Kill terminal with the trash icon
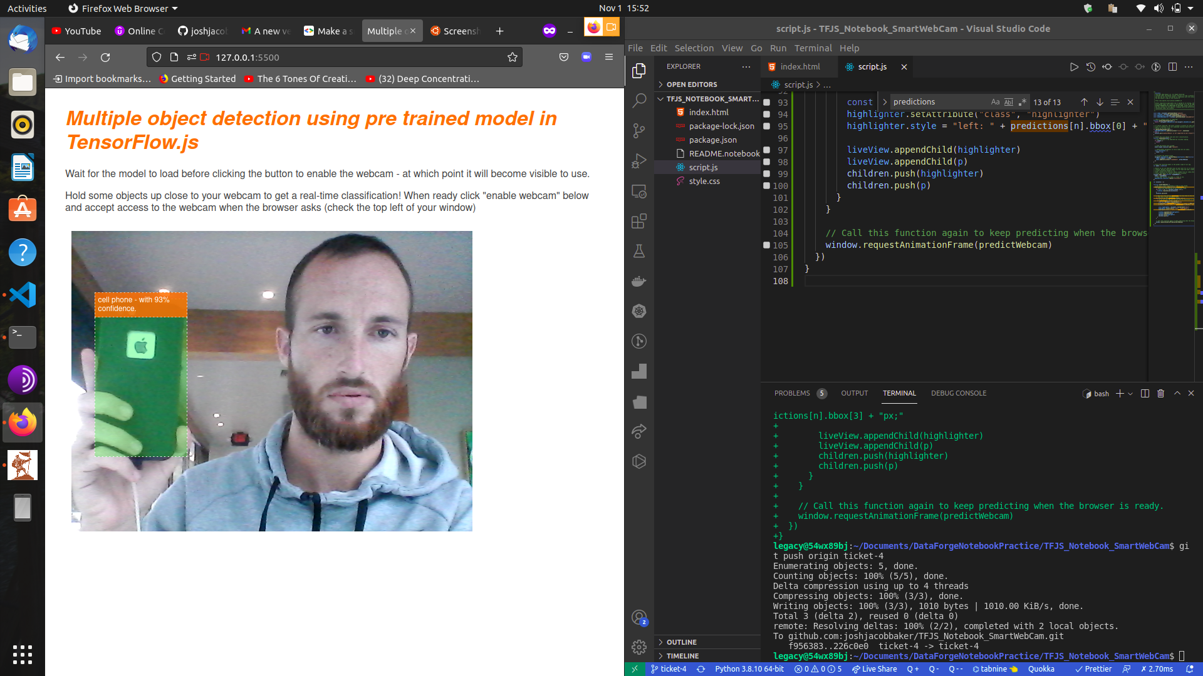This screenshot has height=676, width=1203. pyautogui.click(x=1160, y=393)
